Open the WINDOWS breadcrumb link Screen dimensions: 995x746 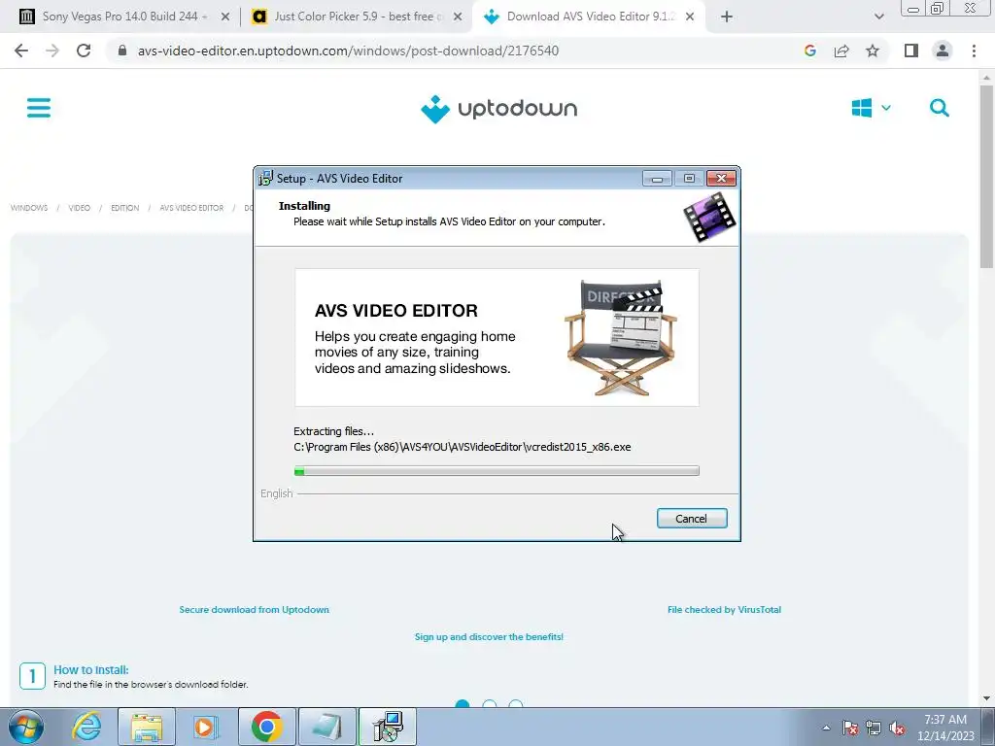click(x=29, y=208)
